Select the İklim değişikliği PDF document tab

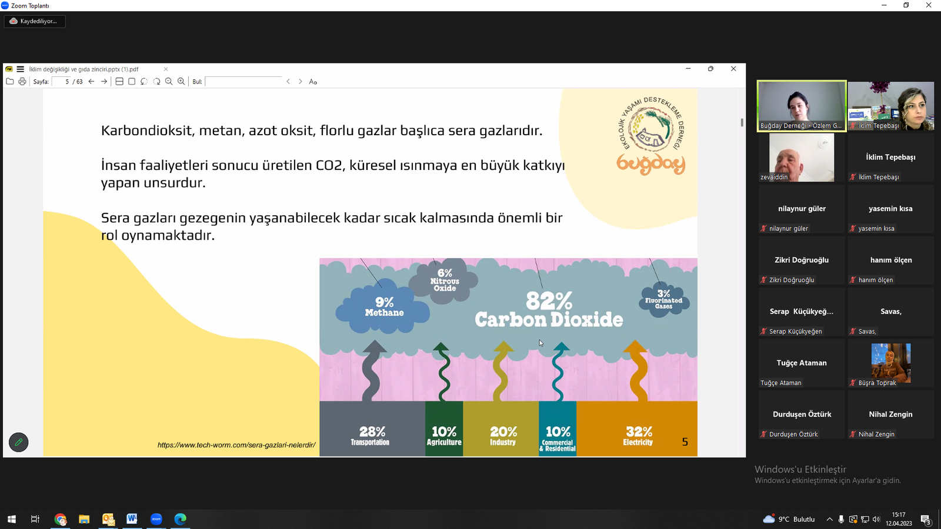pyautogui.click(x=84, y=69)
